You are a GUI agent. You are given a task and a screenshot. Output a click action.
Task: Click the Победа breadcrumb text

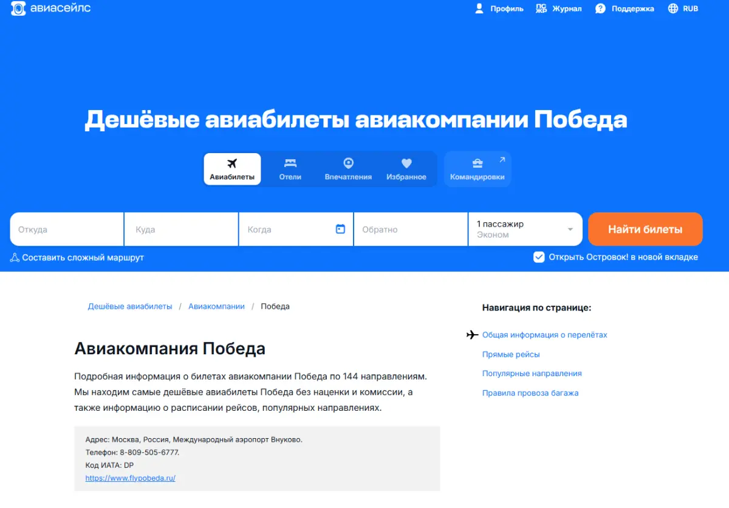(x=275, y=306)
